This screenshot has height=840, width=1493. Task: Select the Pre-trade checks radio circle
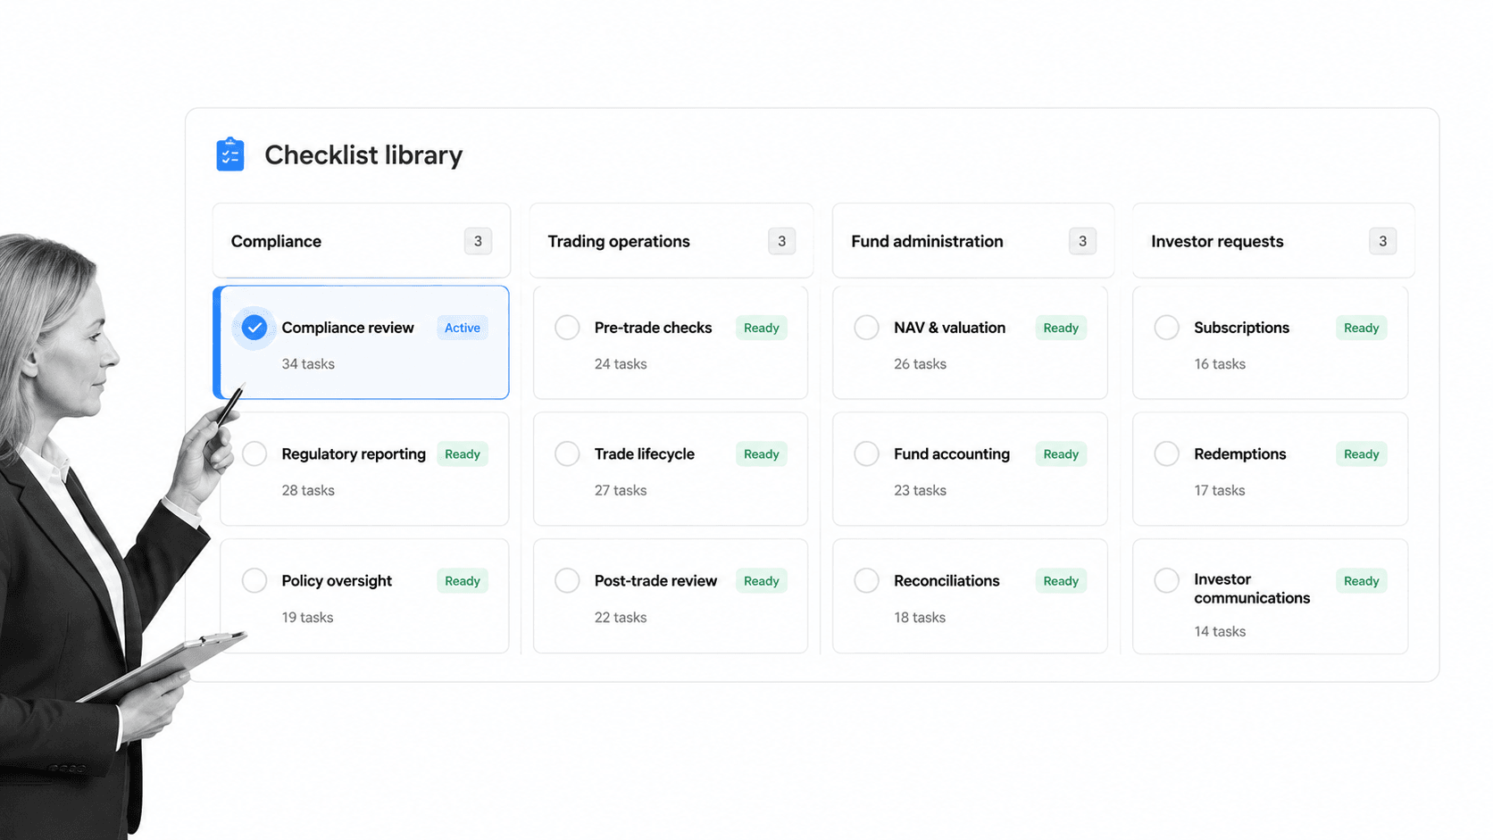pyautogui.click(x=567, y=328)
